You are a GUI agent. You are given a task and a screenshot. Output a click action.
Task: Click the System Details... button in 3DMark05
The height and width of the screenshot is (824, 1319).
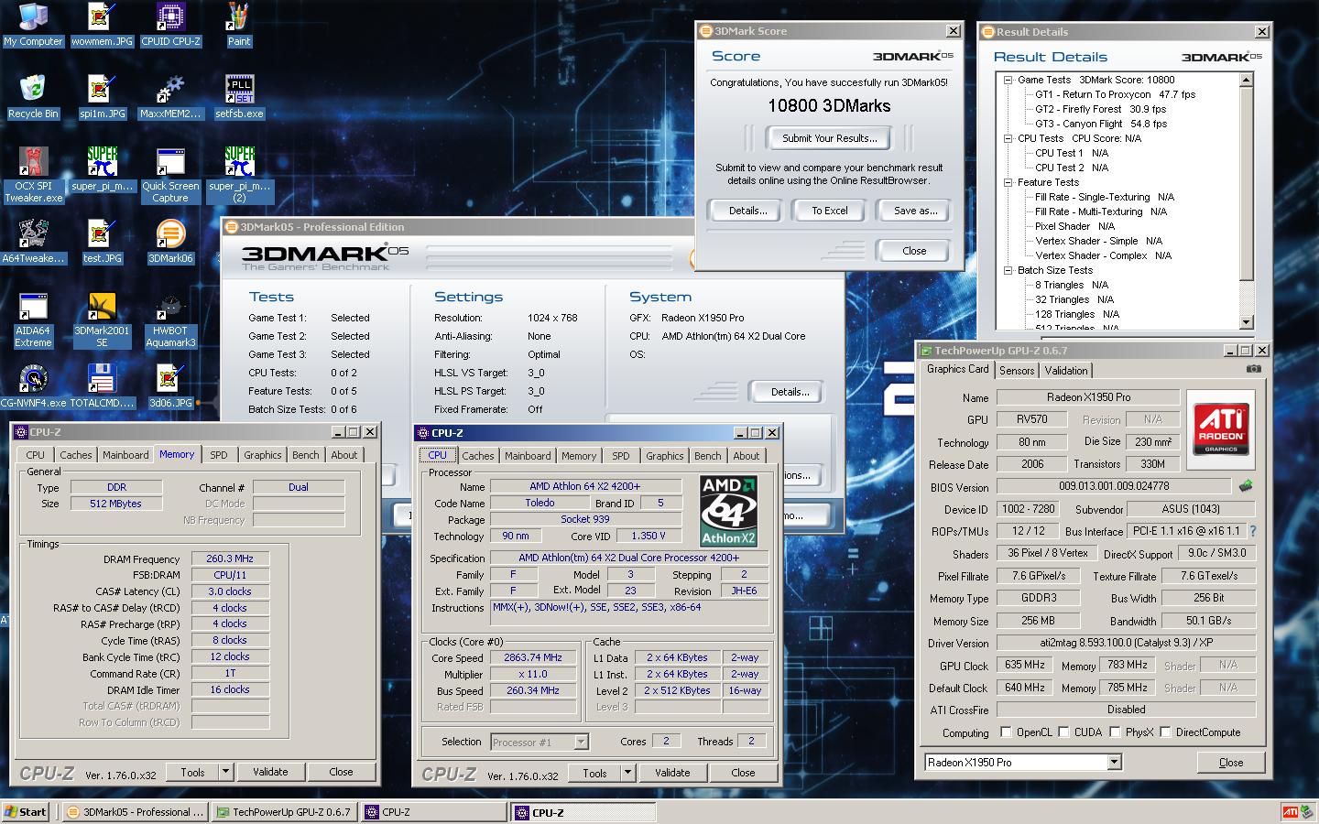pos(790,392)
